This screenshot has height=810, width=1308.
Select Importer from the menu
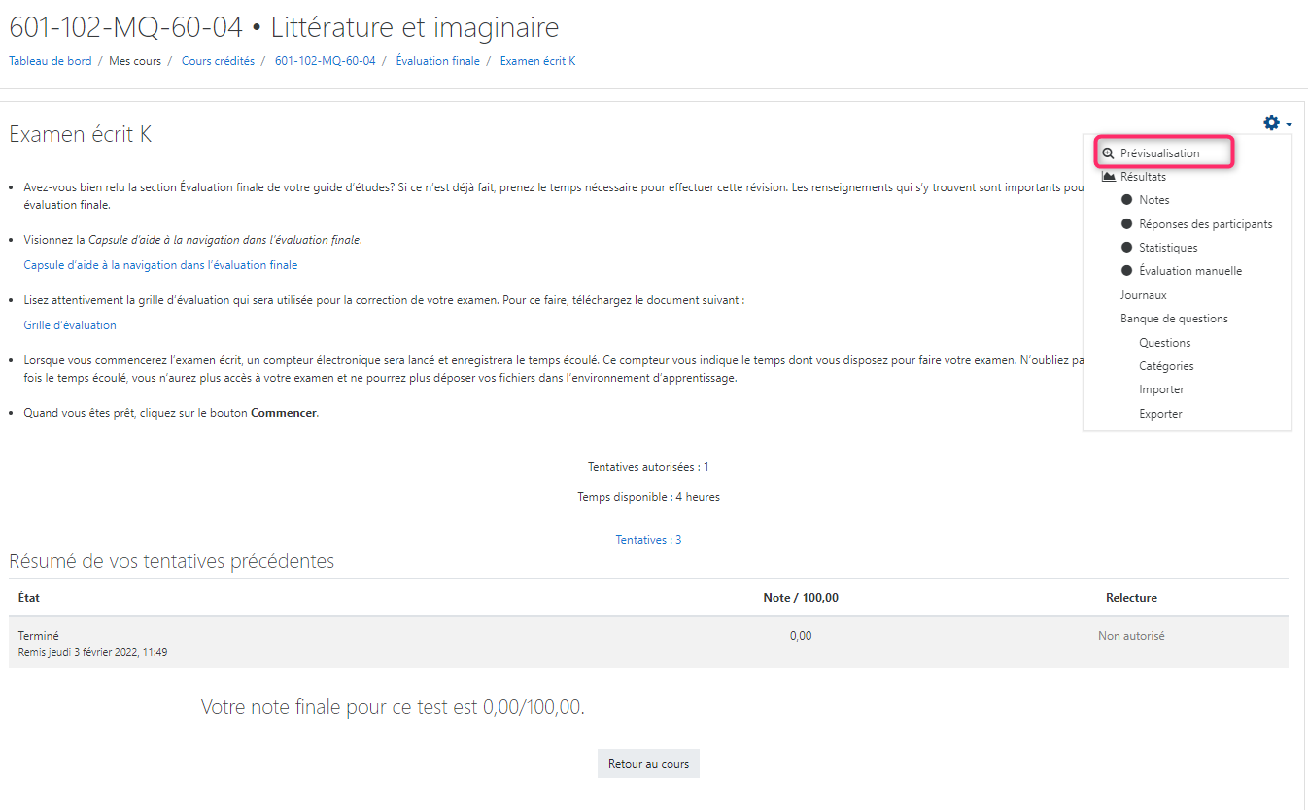1161,389
